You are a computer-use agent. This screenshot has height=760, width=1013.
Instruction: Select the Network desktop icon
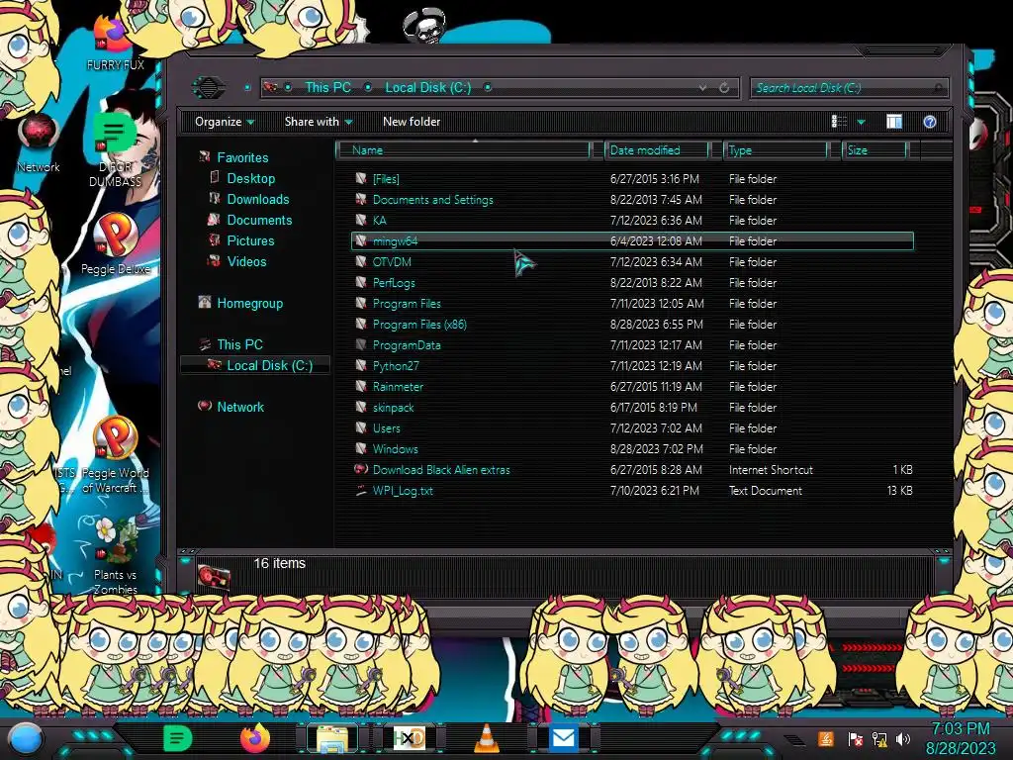click(x=39, y=143)
